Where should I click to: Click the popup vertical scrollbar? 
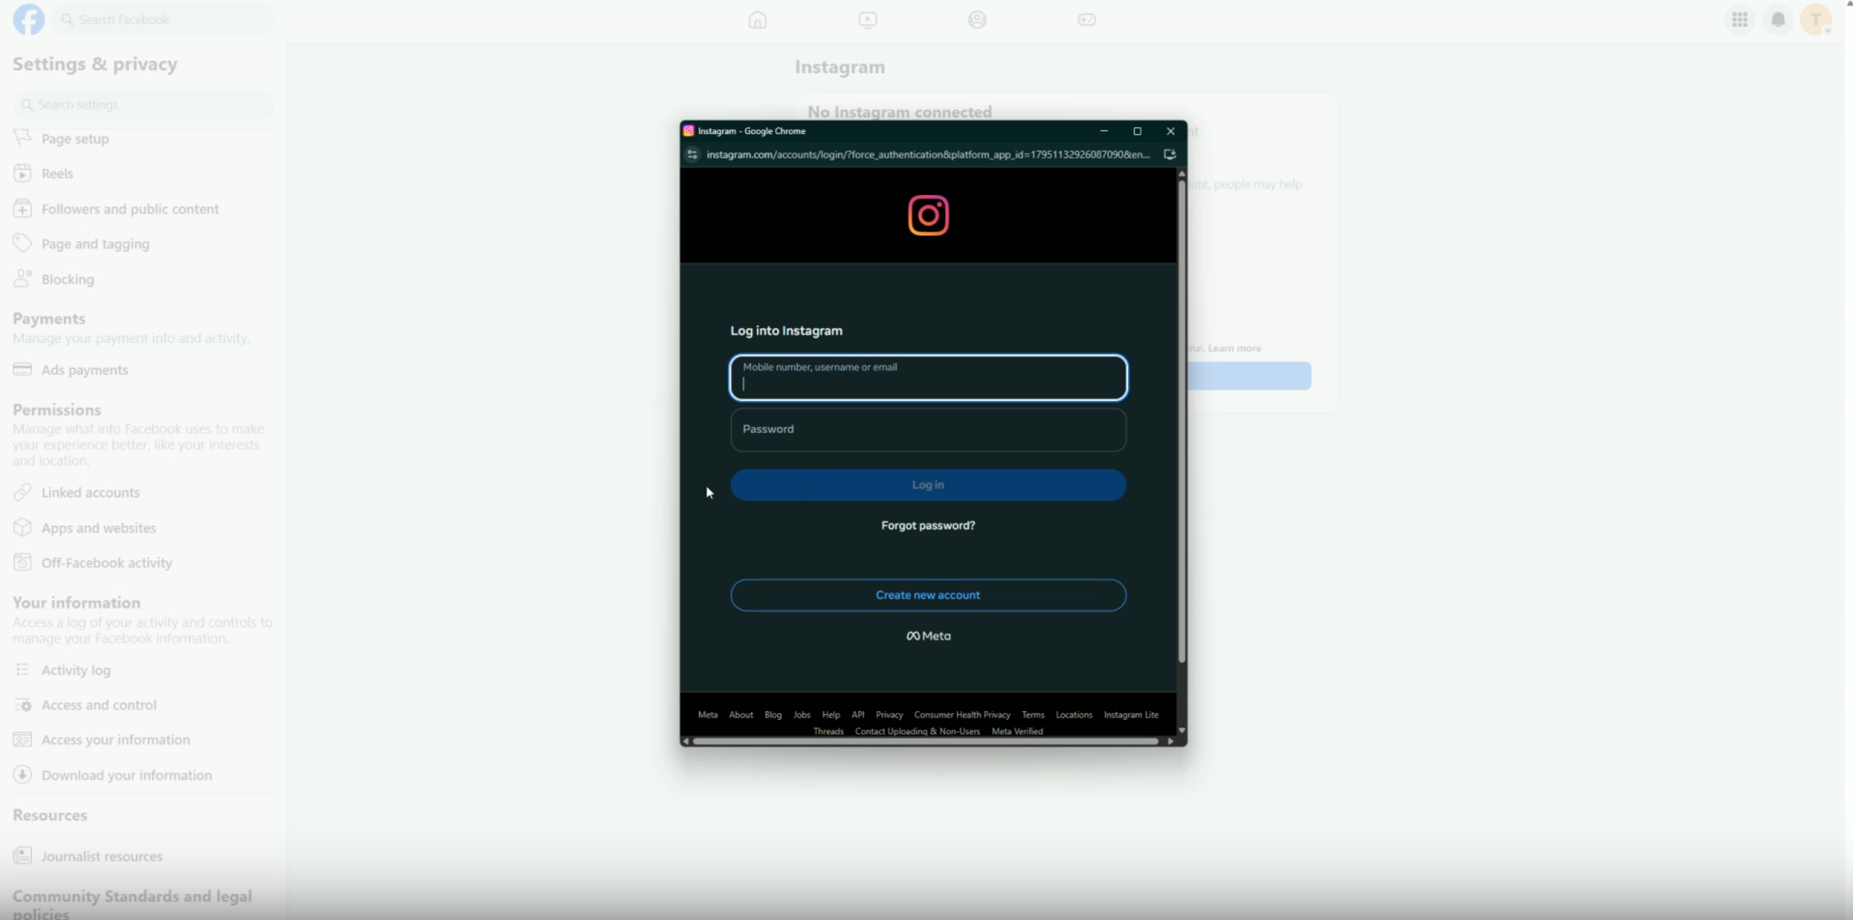pos(1182,420)
